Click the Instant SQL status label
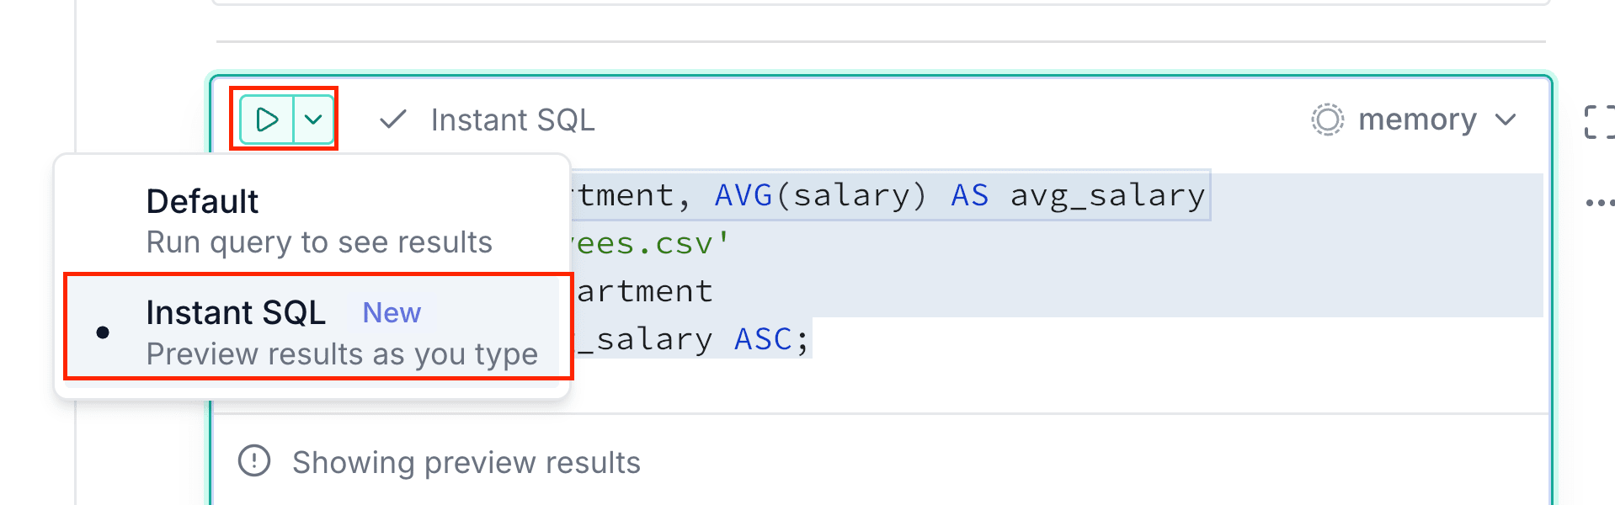 click(513, 120)
